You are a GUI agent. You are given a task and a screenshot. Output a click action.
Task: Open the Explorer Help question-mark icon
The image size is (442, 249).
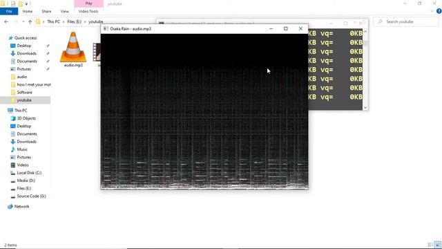[439, 11]
